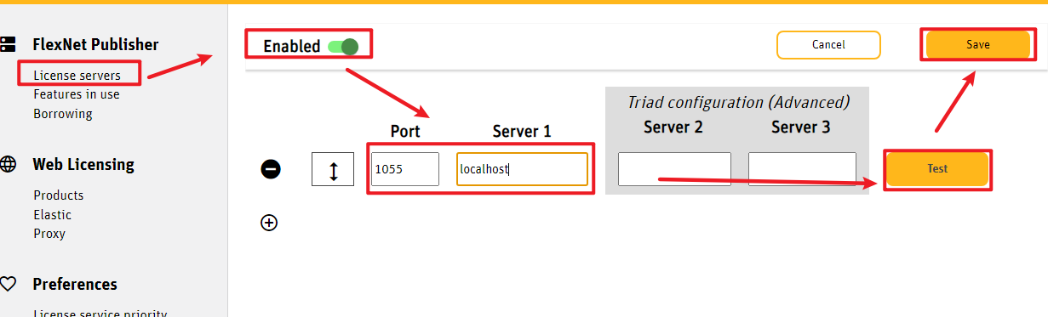Click the Web Licensing heading
This screenshot has height=317, width=1048.
coord(83,164)
